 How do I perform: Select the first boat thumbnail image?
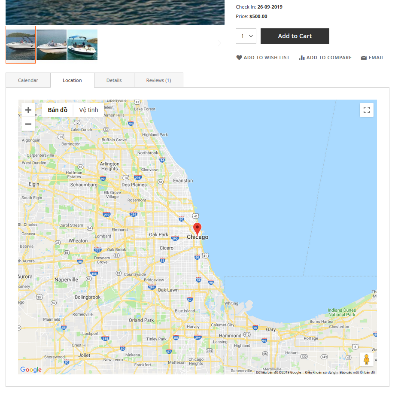pyautogui.click(x=21, y=45)
